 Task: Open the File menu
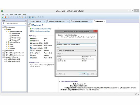pyautogui.click(x=3, y=14)
